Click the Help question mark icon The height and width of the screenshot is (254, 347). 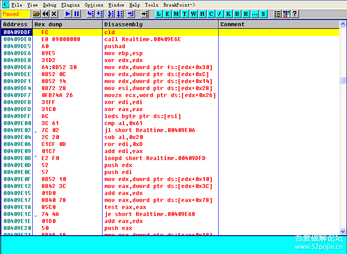click(x=295, y=14)
